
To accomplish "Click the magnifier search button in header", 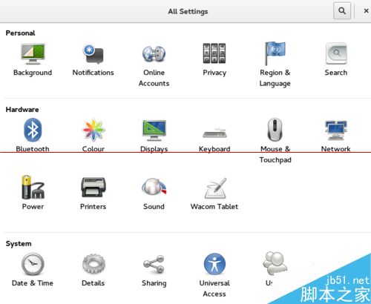I will (342, 11).
